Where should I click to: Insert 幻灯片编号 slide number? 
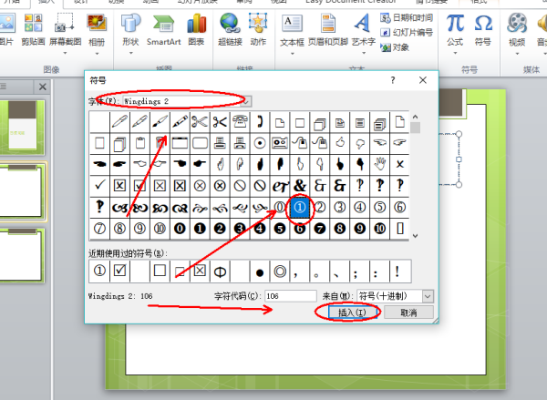[407, 33]
